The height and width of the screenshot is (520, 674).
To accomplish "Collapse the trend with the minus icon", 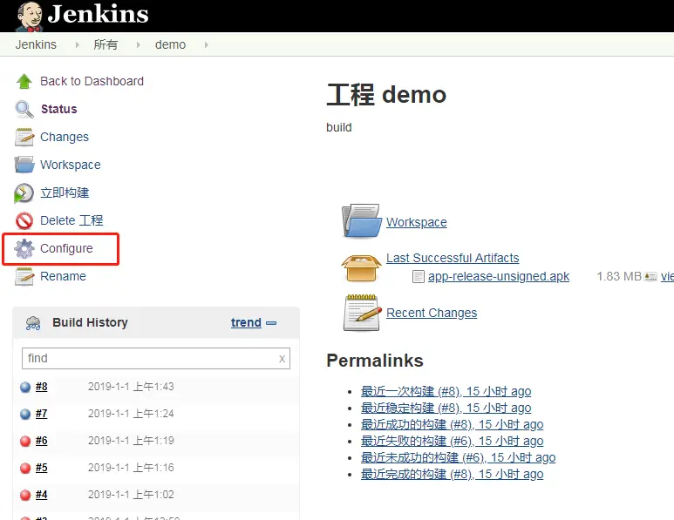I will coord(271,323).
